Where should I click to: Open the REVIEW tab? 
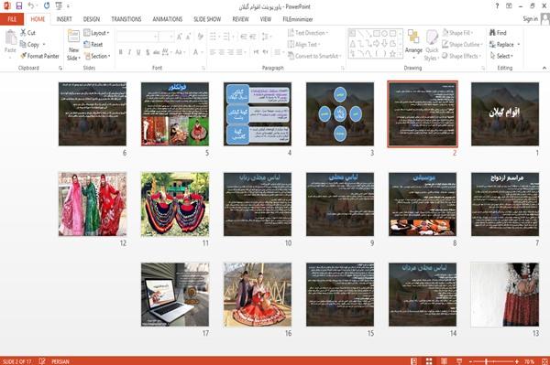coord(240,19)
